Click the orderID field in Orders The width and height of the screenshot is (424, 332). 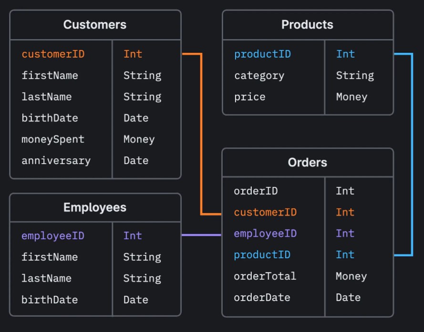click(256, 191)
